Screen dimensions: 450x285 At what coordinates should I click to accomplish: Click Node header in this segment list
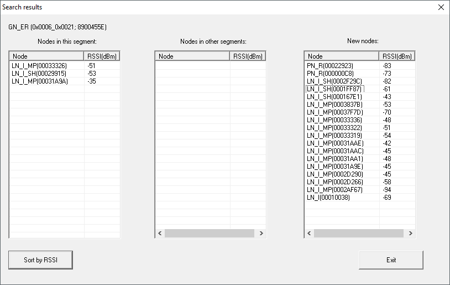coord(46,56)
